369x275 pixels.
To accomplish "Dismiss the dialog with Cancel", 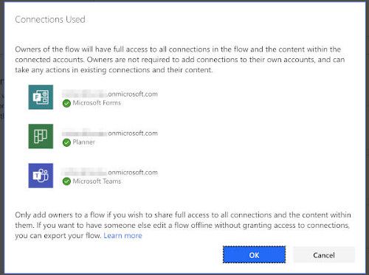I will tap(324, 255).
